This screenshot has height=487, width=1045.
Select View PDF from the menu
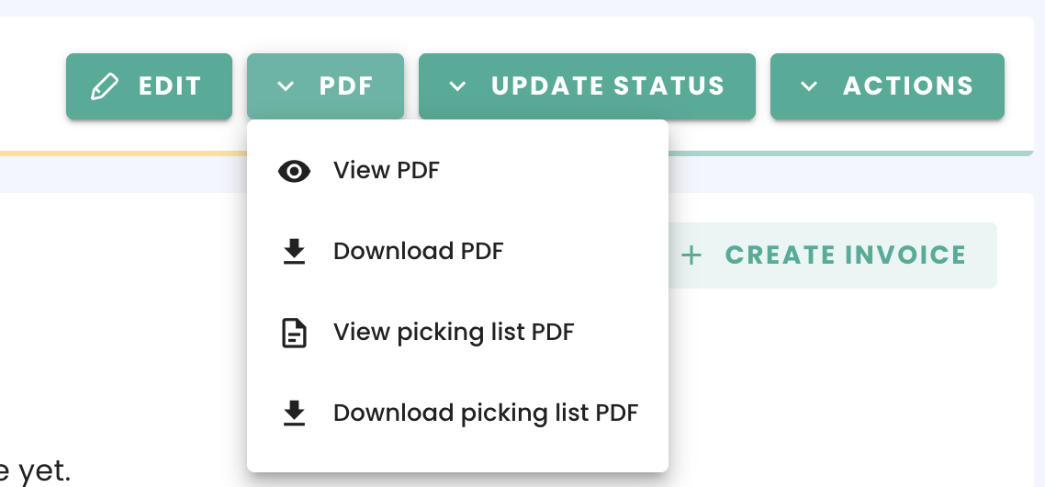pyautogui.click(x=387, y=171)
